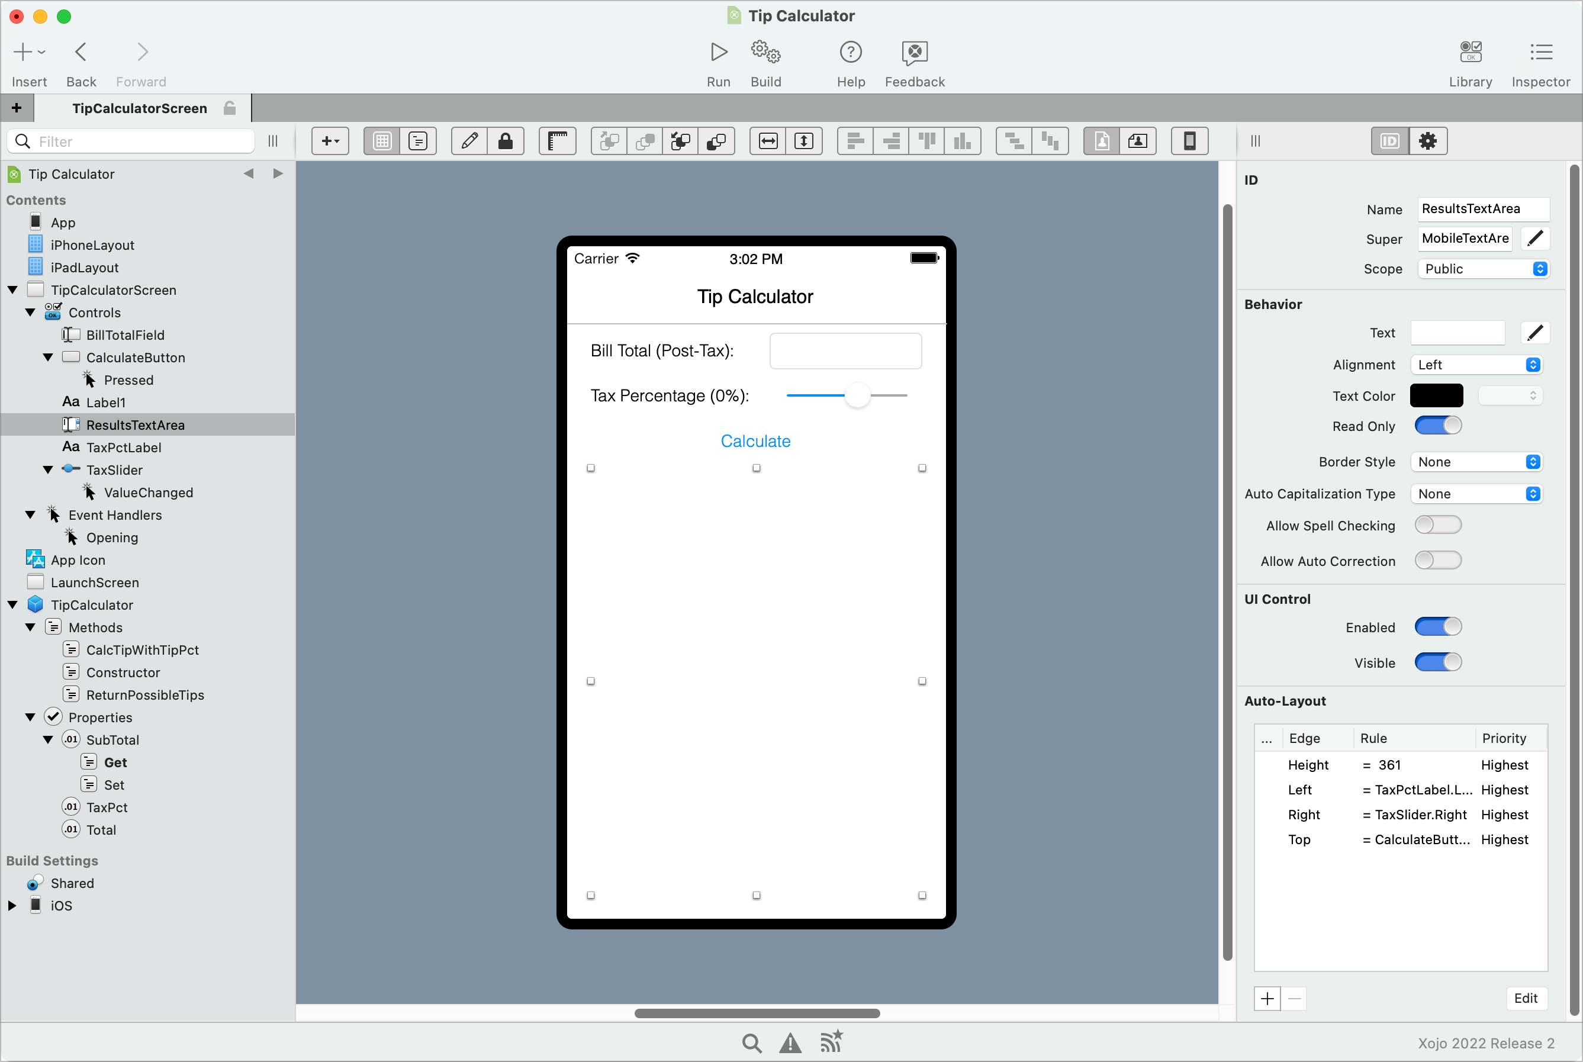The width and height of the screenshot is (1583, 1062).
Task: Click the Library panel icon
Action: (1471, 52)
